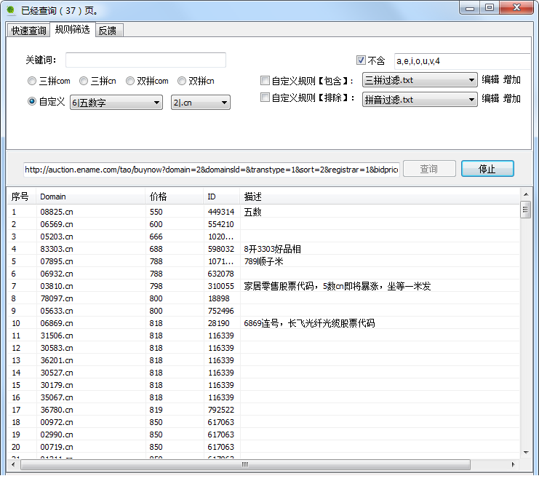This screenshot has height=492, width=539.
Task: Click description 8开3303好品相
Action: [273, 249]
